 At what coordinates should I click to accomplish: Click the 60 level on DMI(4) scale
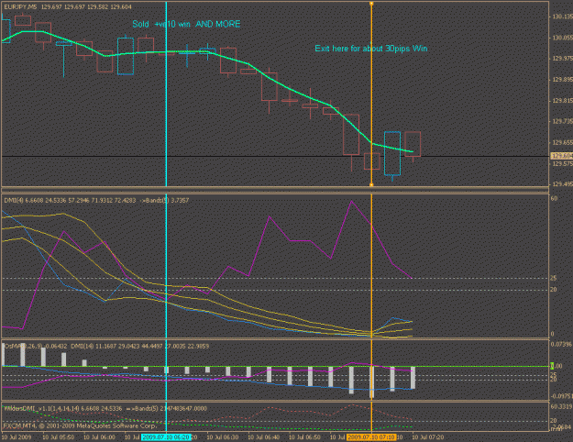pyautogui.click(x=554, y=198)
